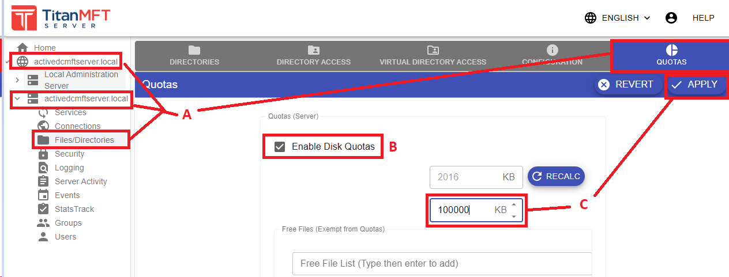Switch to the Directory Access tab
This screenshot has width=729, height=277.
(313, 56)
